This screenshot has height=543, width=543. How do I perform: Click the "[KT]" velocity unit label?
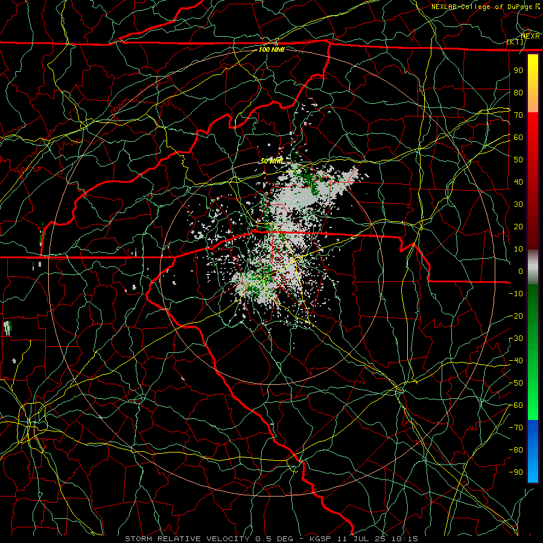[515, 42]
